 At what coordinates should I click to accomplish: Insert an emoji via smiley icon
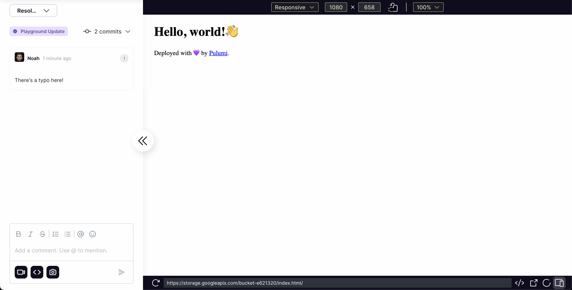93,234
